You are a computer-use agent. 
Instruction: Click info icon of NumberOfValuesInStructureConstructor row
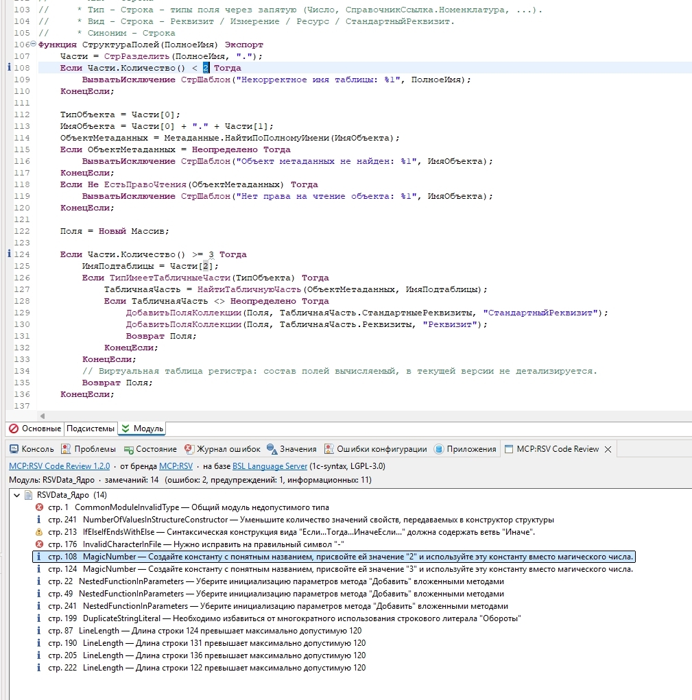point(39,520)
